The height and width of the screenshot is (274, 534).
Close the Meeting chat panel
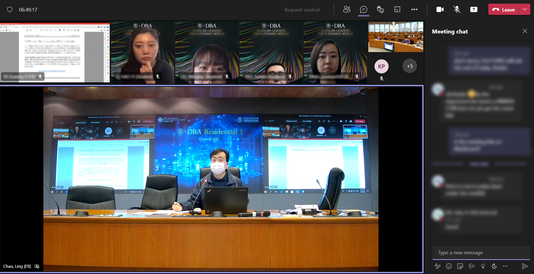coord(525,31)
